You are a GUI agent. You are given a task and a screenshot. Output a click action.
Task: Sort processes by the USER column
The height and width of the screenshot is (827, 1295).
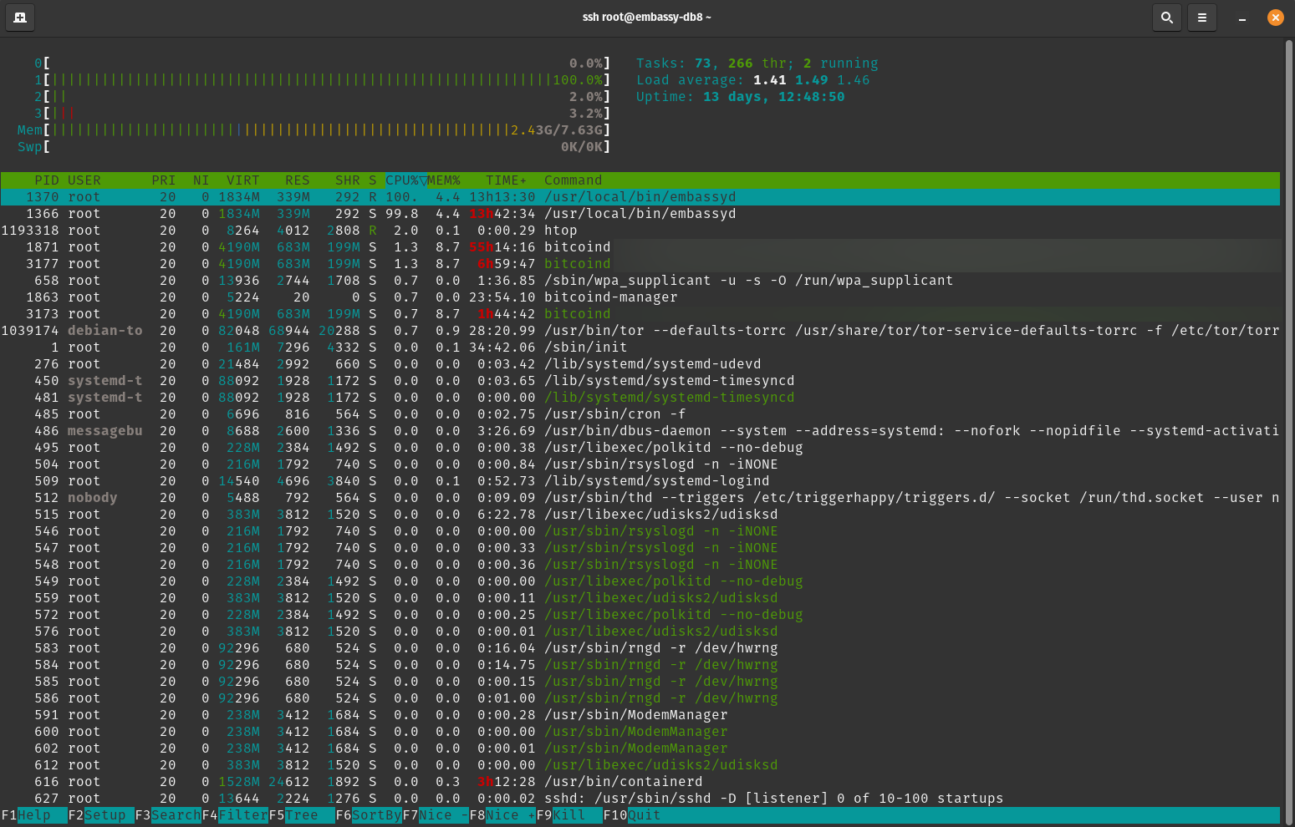click(84, 180)
